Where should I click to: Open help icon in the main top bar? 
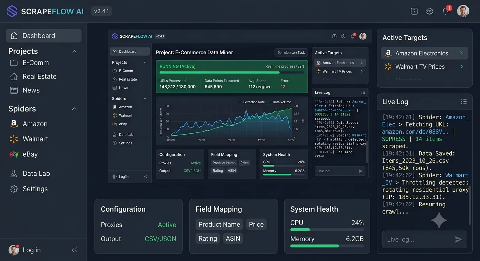click(x=414, y=11)
